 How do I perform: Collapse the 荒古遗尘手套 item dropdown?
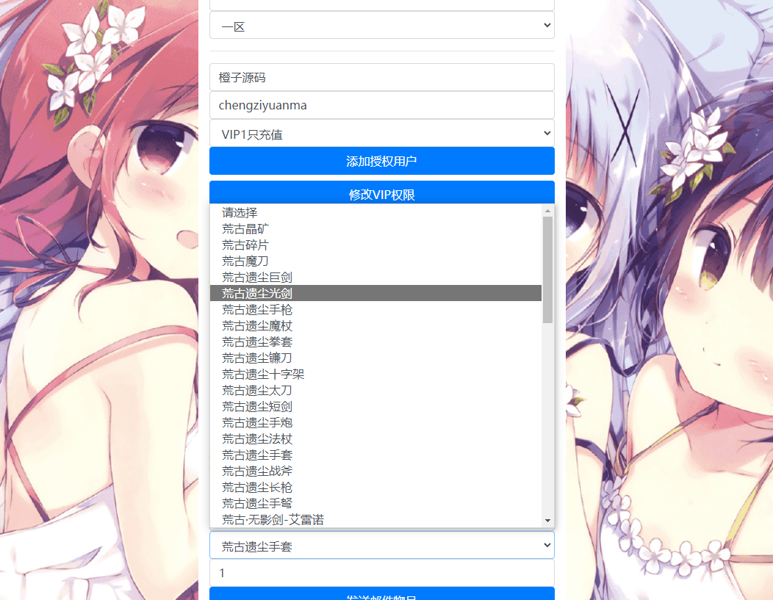381,545
